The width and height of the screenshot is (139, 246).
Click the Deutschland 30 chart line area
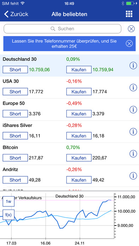(57, 217)
